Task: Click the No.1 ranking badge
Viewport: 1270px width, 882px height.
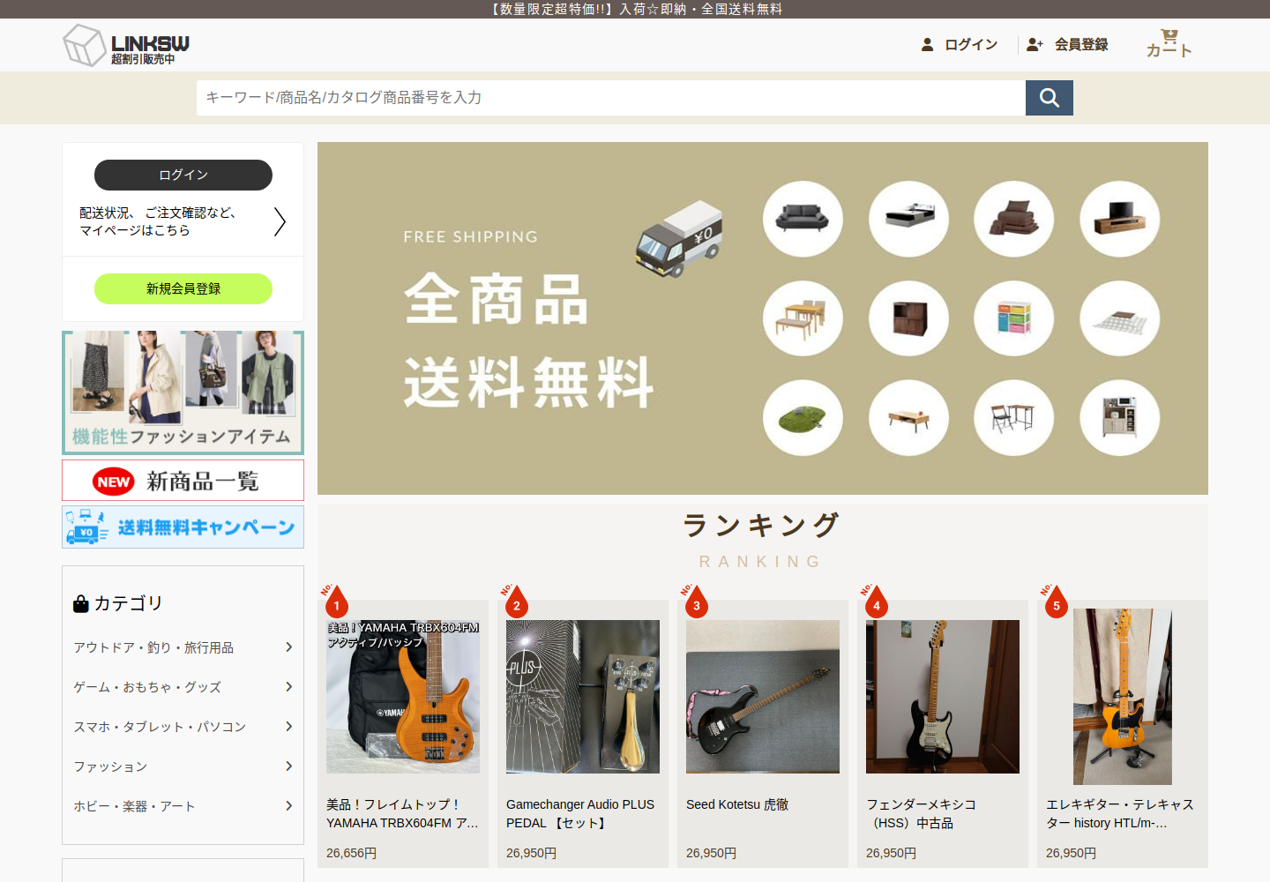Action: (x=335, y=601)
